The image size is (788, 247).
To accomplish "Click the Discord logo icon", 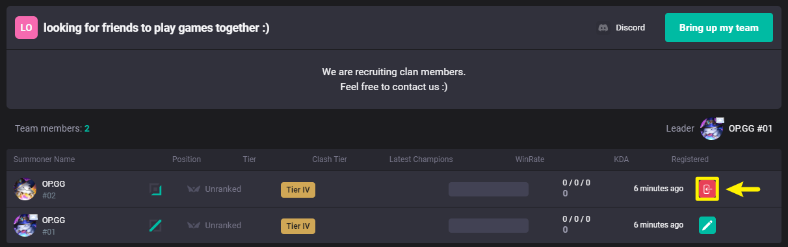I will tap(603, 28).
